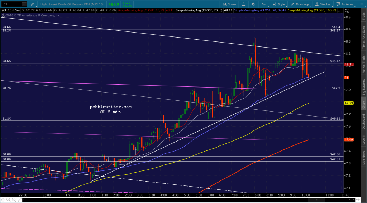Click the symbol link chain icon
Viewport: 367px width, 203px height.
click(x=32, y=4)
